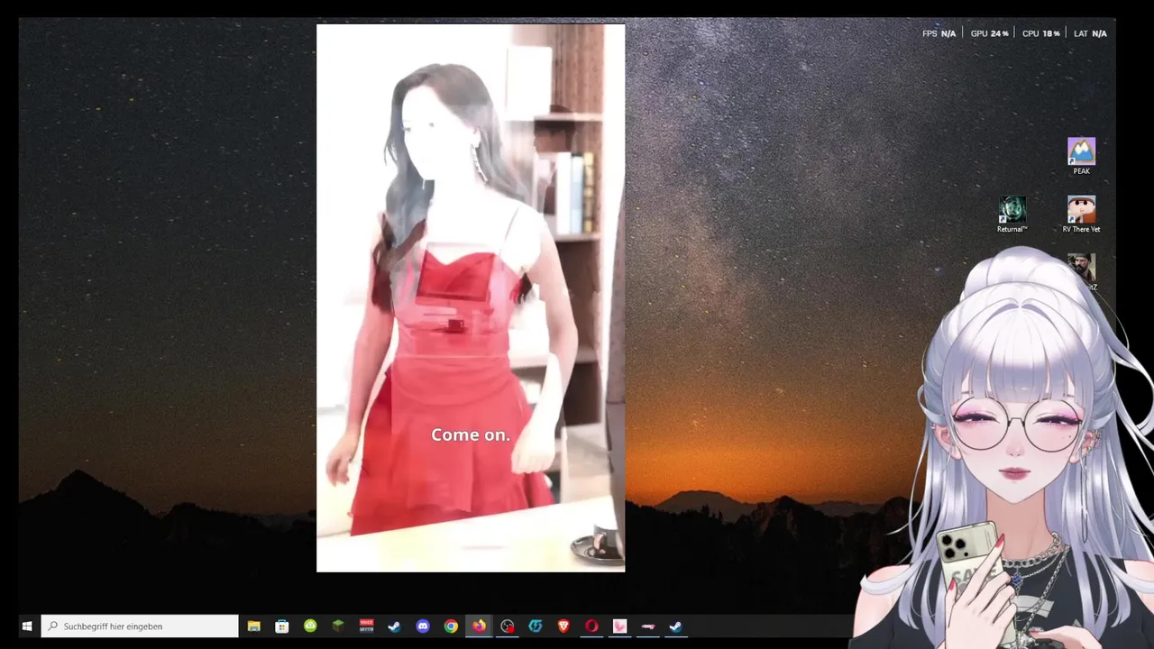
Task: Select the Returnal desktop shortcut
Action: pos(1012,215)
